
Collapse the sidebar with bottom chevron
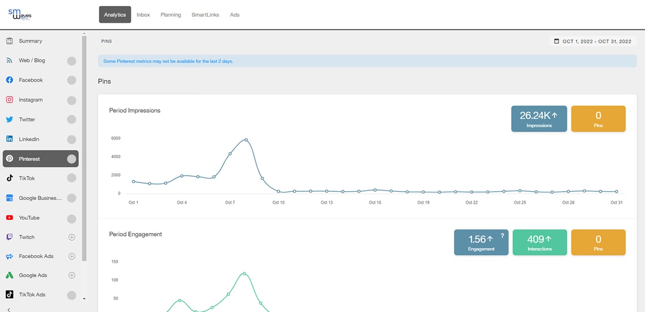(x=9, y=309)
